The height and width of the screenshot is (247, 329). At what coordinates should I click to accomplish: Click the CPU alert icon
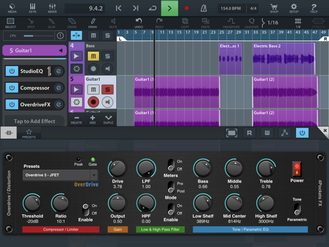pyautogui.click(x=60, y=36)
